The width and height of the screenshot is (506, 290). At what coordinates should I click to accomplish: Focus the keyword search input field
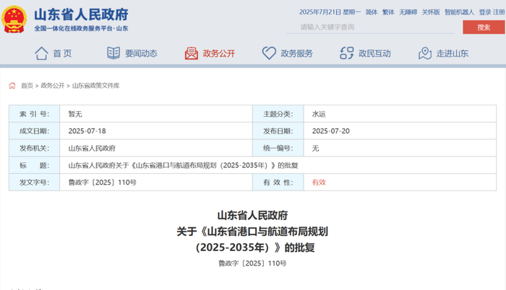coord(370,27)
